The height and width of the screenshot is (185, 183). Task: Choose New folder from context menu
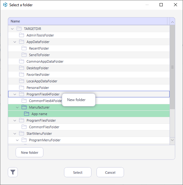click(x=79, y=100)
